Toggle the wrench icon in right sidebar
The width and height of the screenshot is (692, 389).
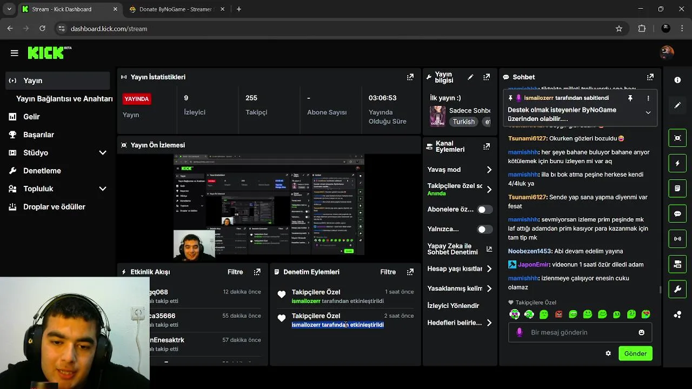click(x=677, y=290)
